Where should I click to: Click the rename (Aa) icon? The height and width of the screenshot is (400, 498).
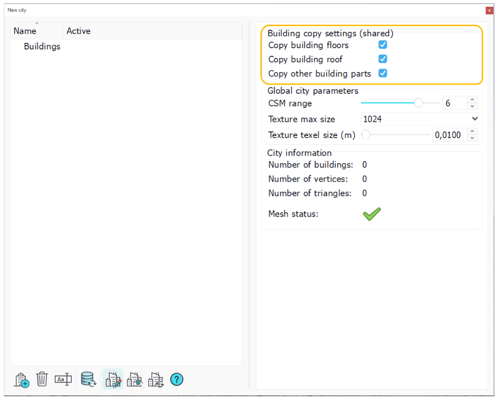pos(63,379)
